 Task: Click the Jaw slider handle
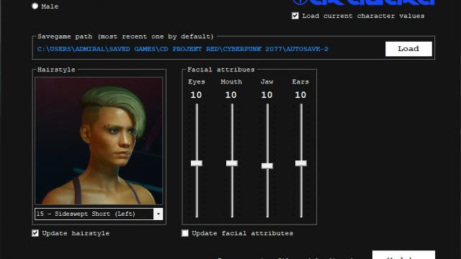(267, 166)
